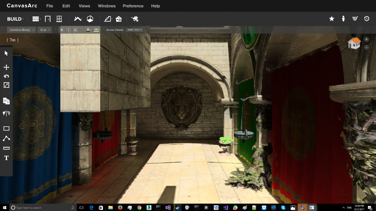Open the Cambria (Body) font dropdown

(x=21, y=30)
